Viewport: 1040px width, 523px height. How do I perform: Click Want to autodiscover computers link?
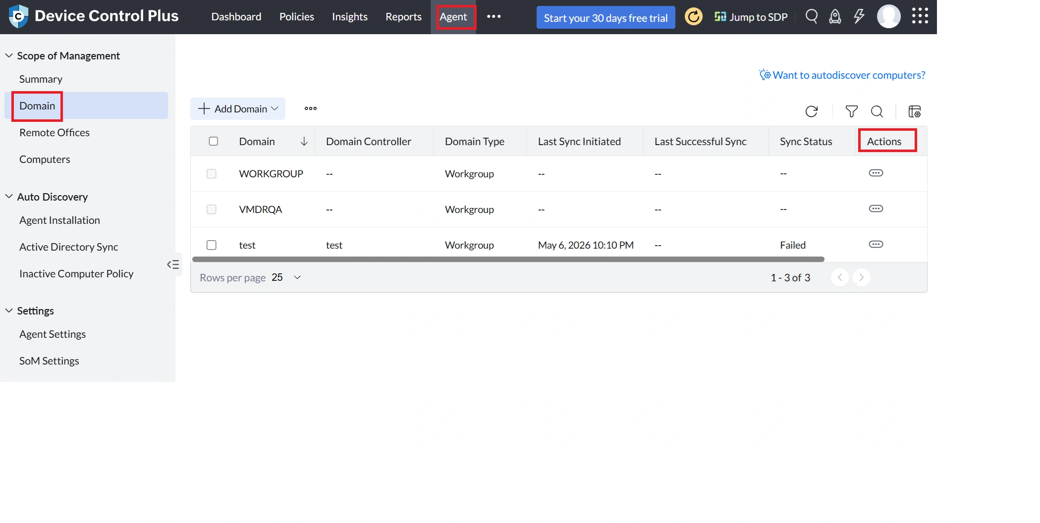(842, 75)
